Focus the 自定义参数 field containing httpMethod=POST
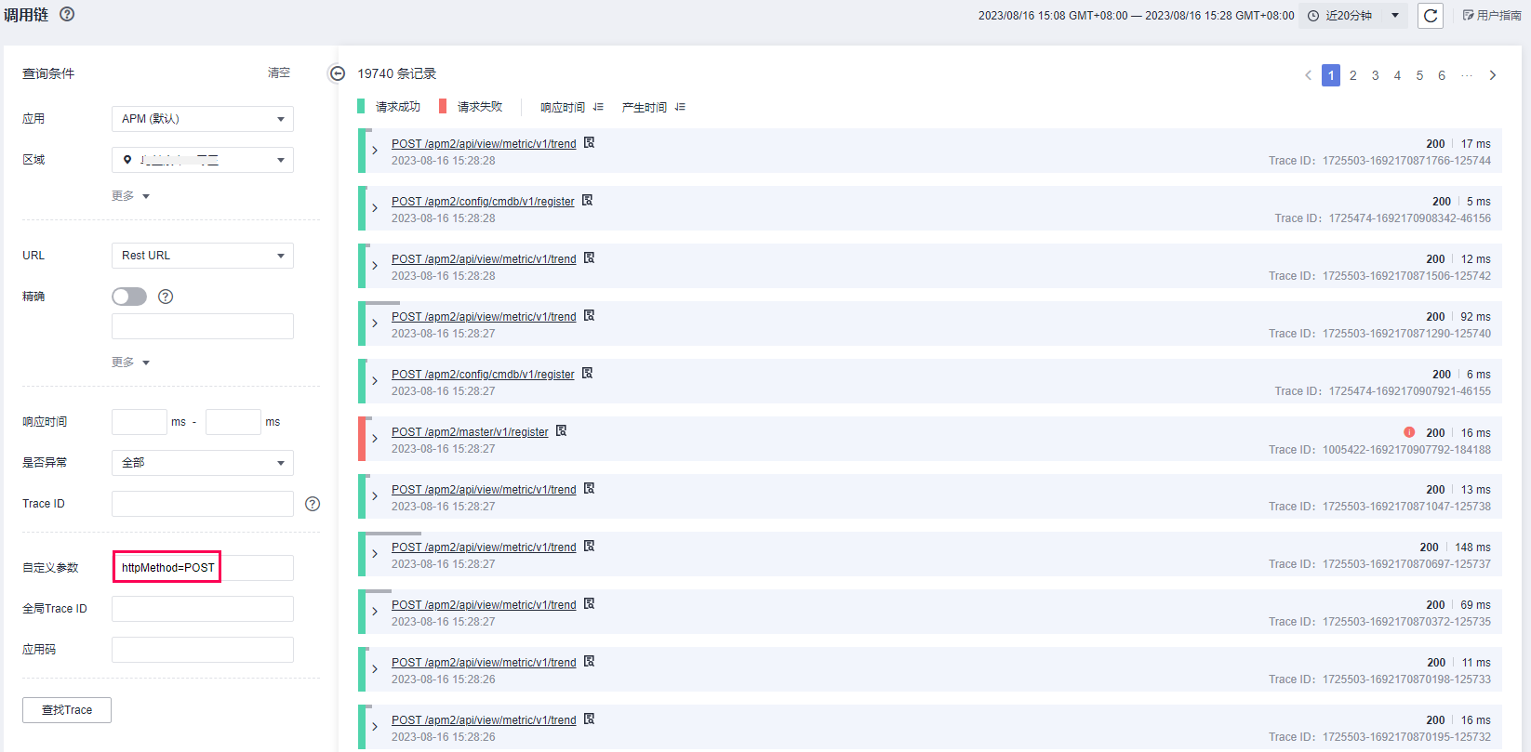This screenshot has height=752, width=1531. [x=203, y=568]
